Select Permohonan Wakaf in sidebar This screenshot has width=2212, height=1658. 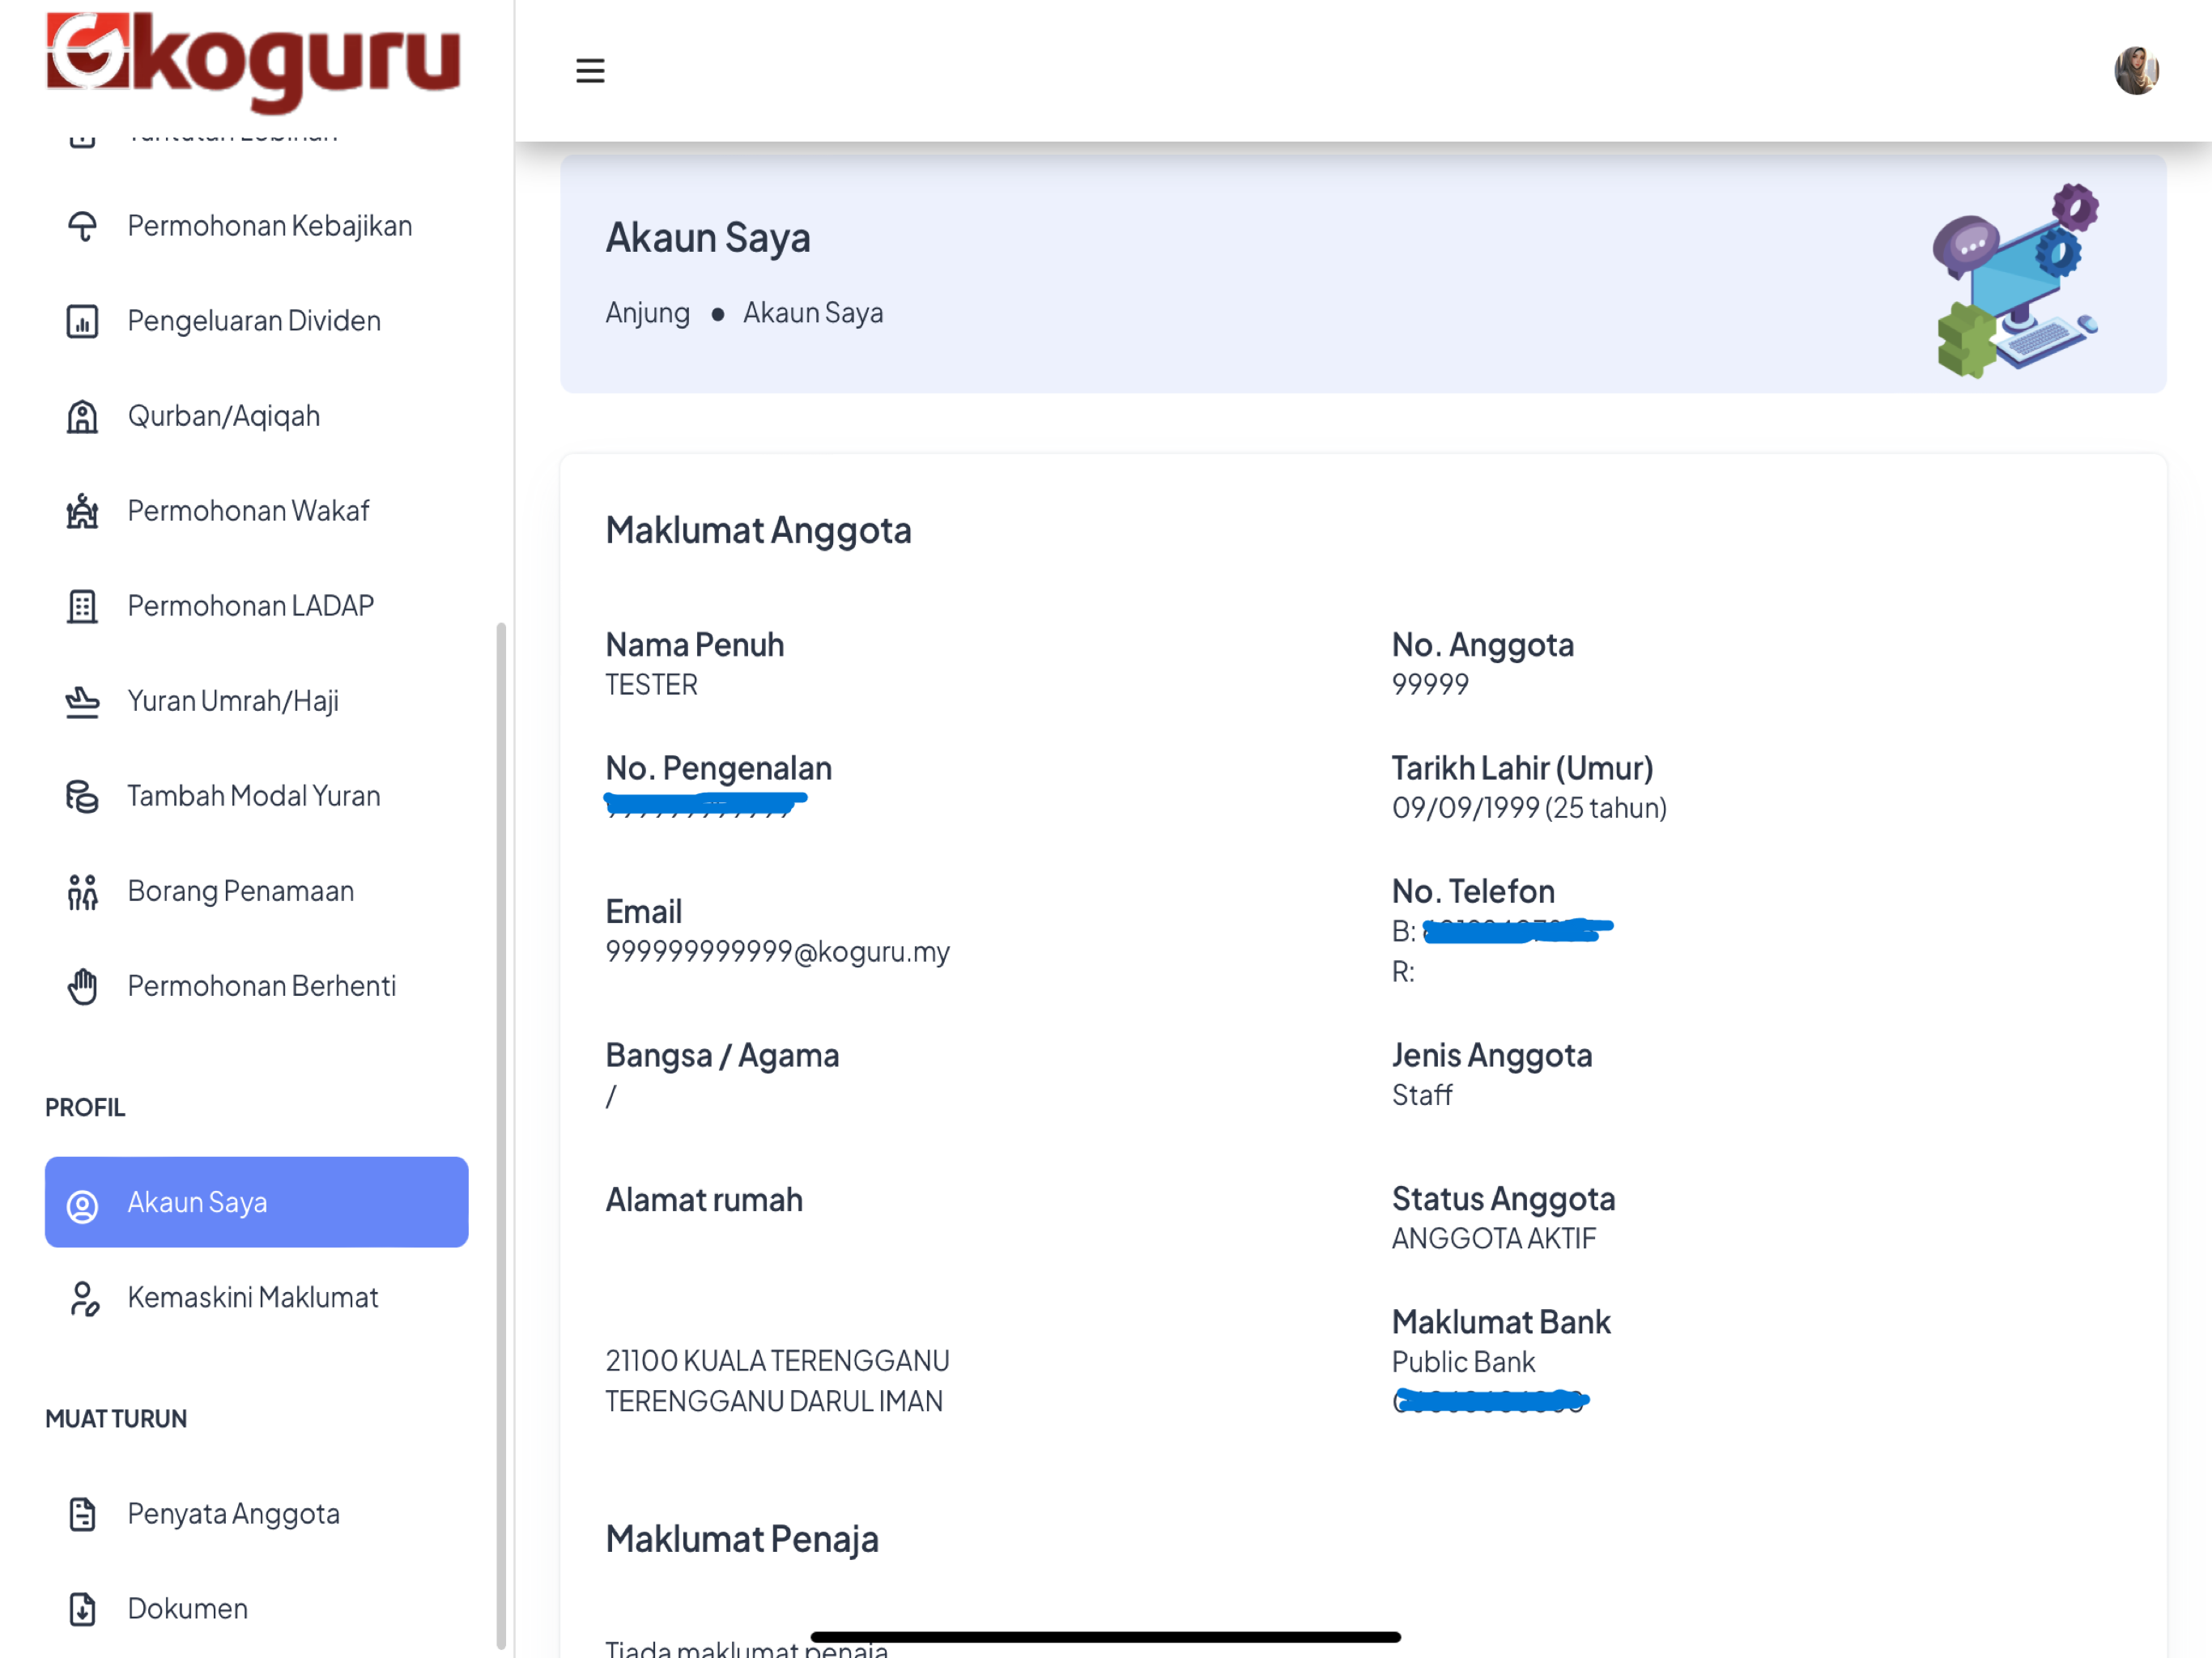[x=256, y=511]
